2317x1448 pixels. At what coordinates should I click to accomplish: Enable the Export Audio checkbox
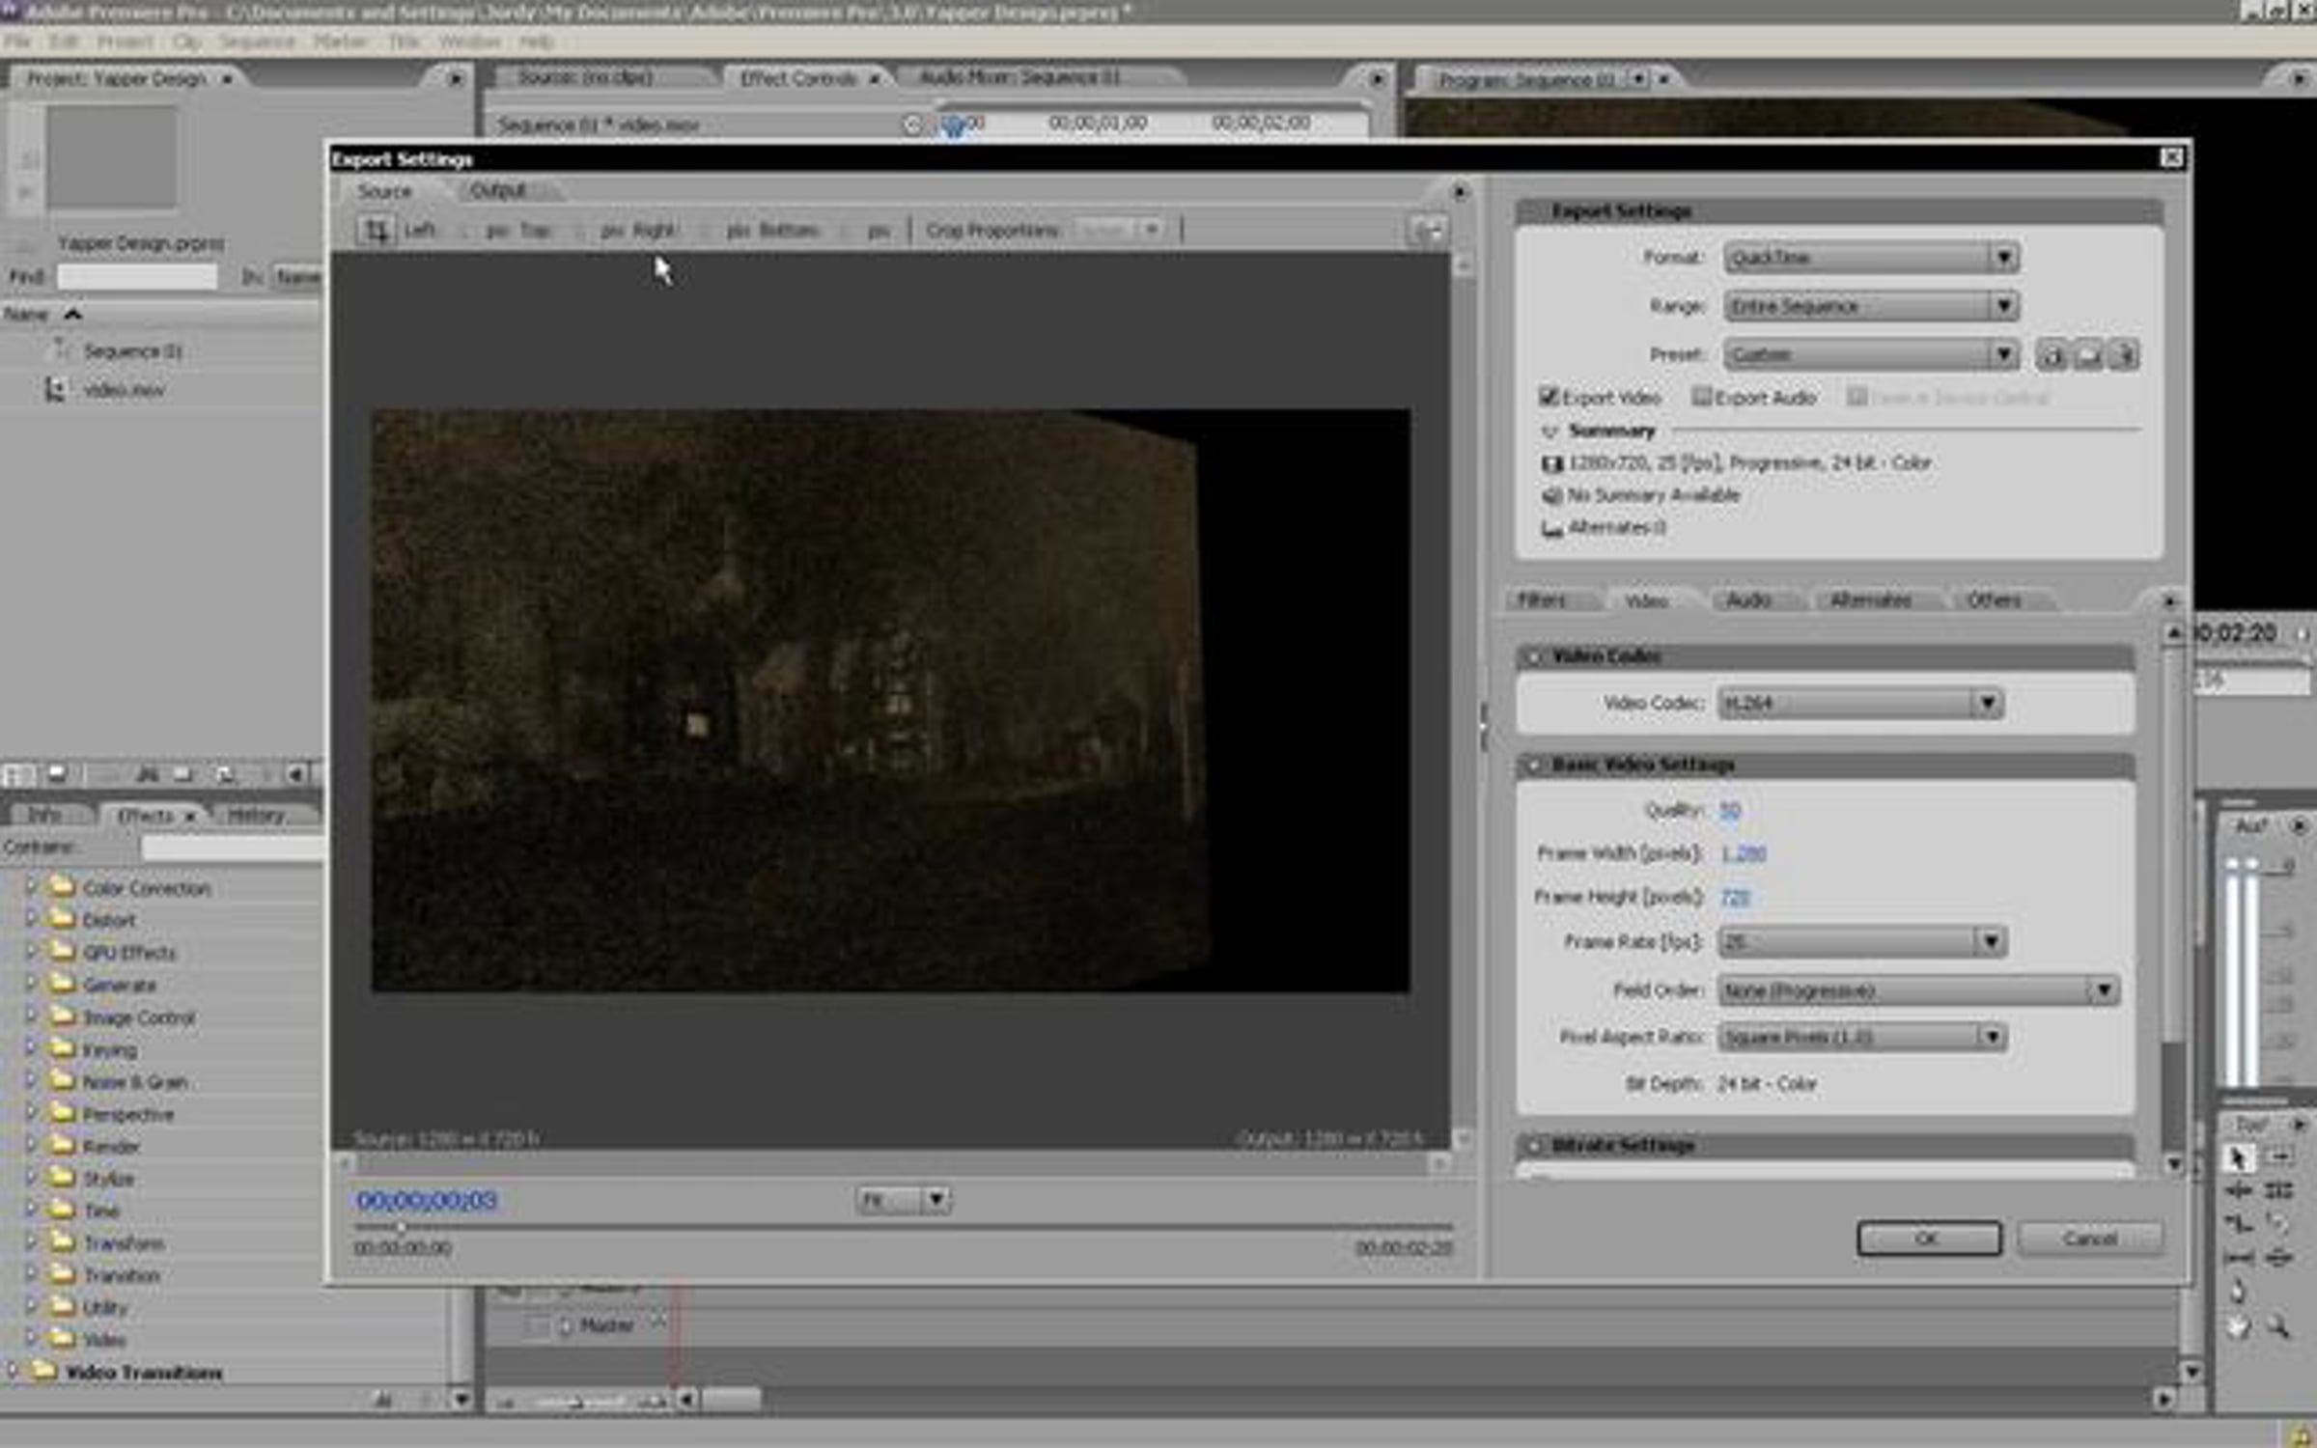click(x=1701, y=397)
